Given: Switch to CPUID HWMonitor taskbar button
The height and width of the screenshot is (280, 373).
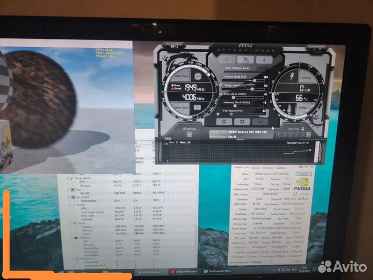Looking at the screenshot, I should click(185, 272).
